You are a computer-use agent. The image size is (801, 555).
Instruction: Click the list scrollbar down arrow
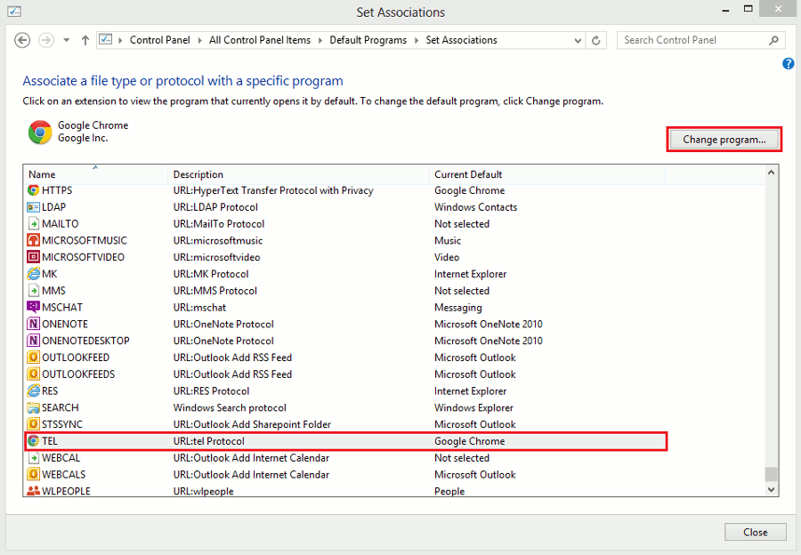771,489
